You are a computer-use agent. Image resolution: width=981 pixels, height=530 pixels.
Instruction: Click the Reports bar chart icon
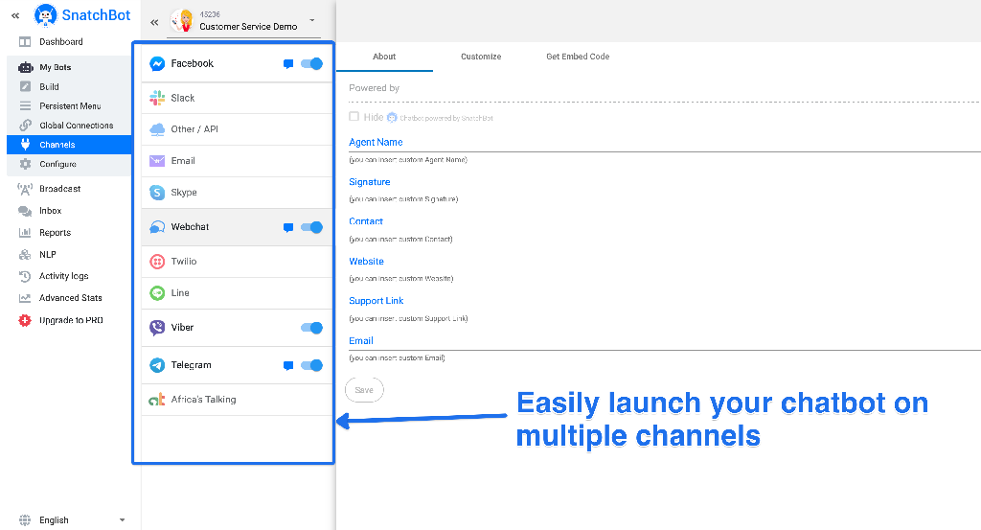click(x=25, y=233)
